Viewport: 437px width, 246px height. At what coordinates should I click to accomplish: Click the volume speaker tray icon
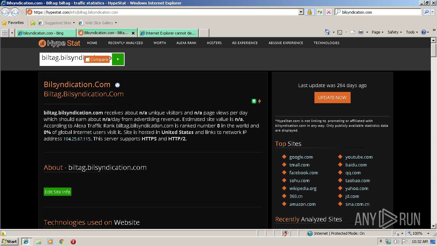point(396,242)
